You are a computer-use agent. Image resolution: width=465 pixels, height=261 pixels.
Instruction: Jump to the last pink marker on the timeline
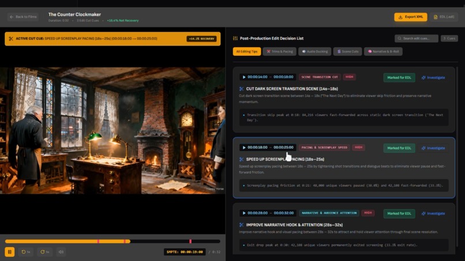tap(190, 241)
